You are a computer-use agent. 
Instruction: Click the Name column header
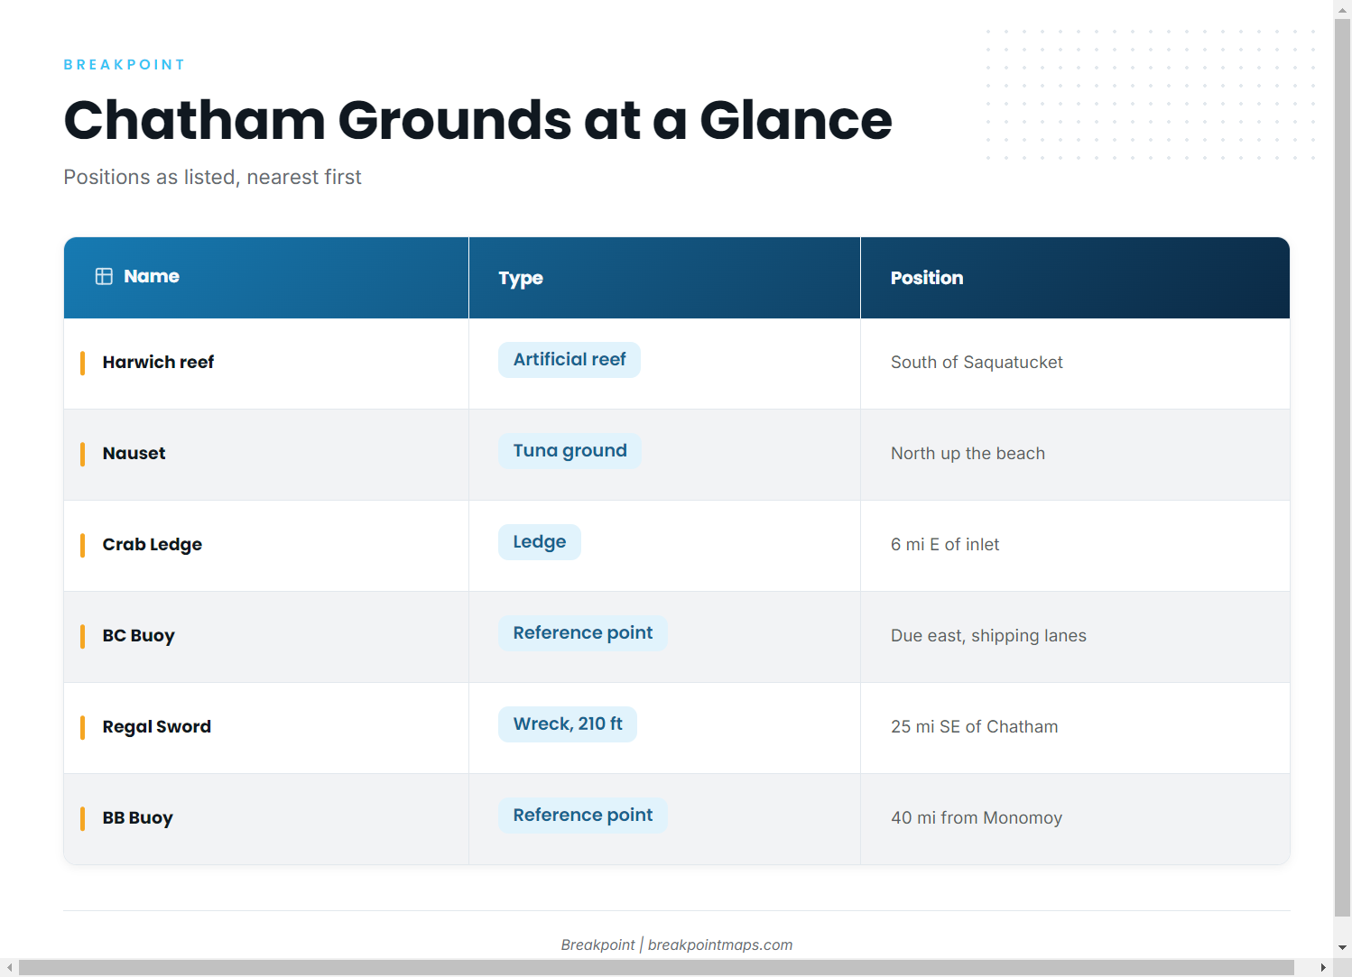(x=266, y=278)
